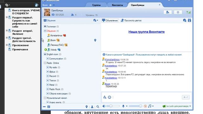The image size is (203, 114).
Task: Select the ОдноБумцы tab
Action: pyautogui.click(x=137, y=5)
